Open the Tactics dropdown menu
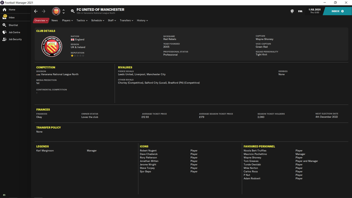 pos(82,20)
